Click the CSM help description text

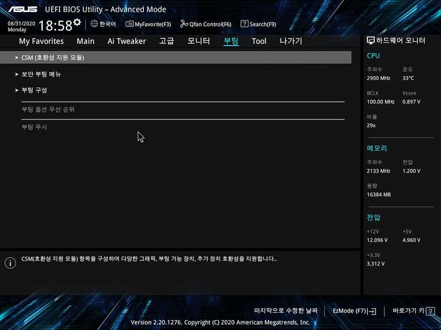click(x=149, y=258)
